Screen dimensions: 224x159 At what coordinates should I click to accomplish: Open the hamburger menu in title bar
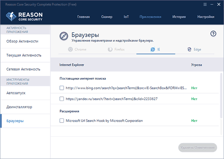pyautogui.click(x=204, y=4)
